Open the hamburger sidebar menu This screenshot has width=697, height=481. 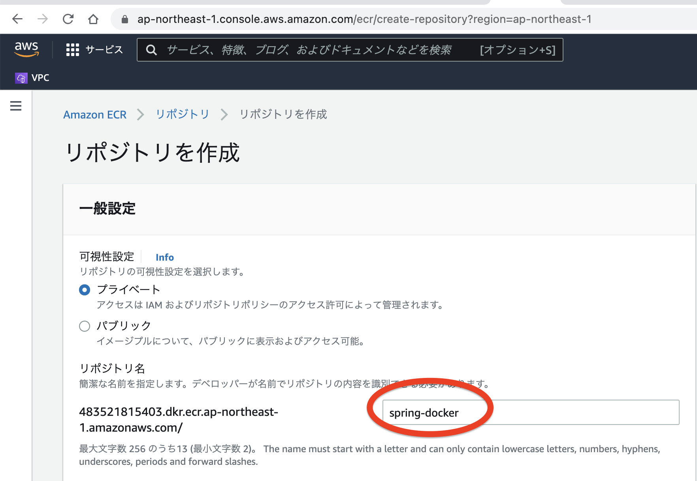click(x=15, y=106)
